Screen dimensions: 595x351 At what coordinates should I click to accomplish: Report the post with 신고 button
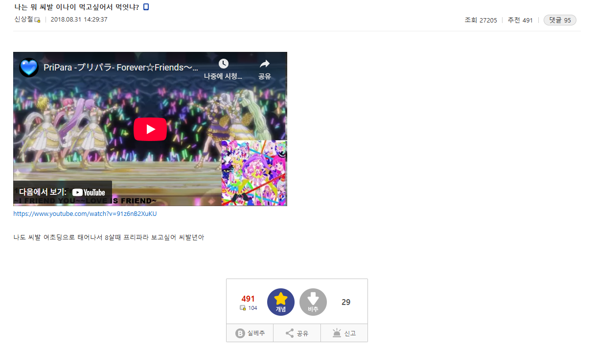344,333
